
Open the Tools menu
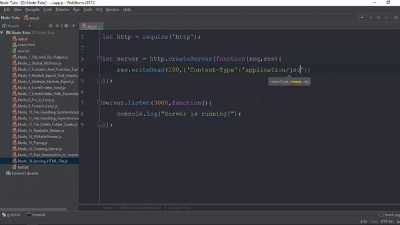(x=87, y=9)
